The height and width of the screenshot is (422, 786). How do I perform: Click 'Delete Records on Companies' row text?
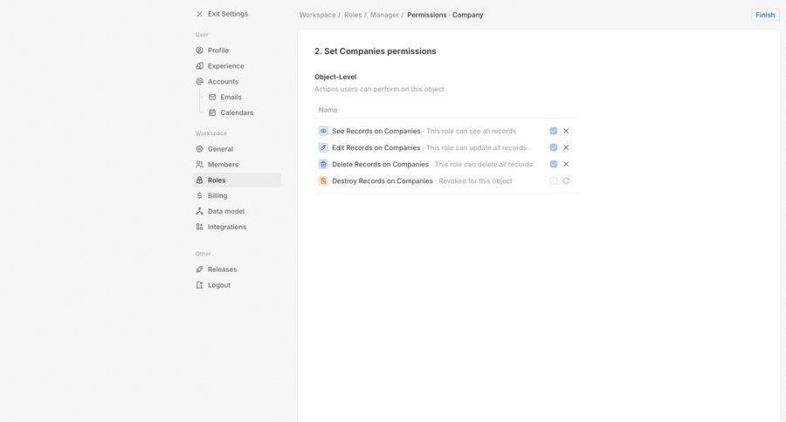[x=380, y=164]
